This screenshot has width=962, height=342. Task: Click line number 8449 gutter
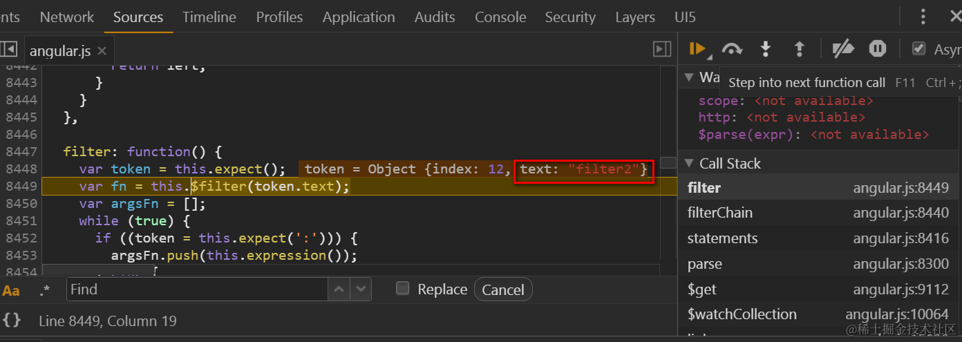21,186
